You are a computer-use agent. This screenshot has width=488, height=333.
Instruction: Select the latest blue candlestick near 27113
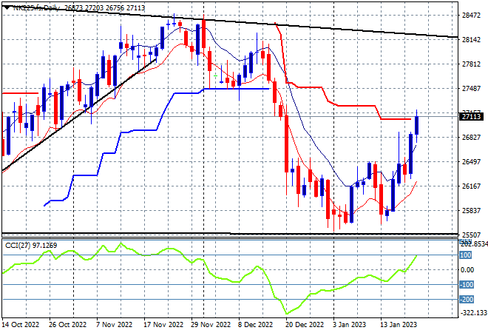point(416,126)
